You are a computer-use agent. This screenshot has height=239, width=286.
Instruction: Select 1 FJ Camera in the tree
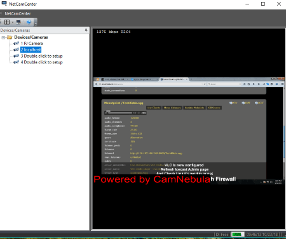(x=32, y=44)
